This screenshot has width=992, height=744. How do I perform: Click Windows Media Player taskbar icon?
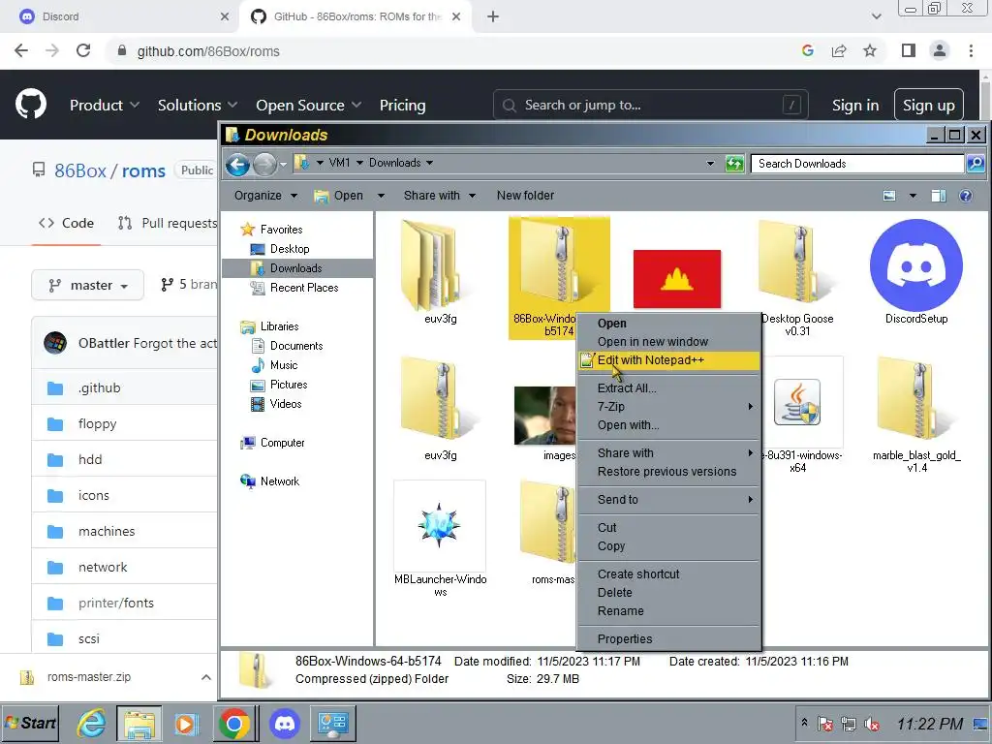(x=186, y=723)
